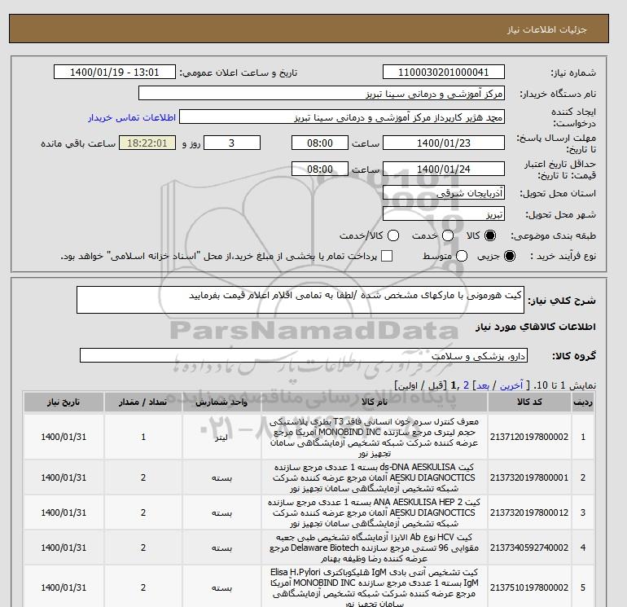Click the T3 control serum item name in row 1
The image size is (627, 607).
(375, 437)
